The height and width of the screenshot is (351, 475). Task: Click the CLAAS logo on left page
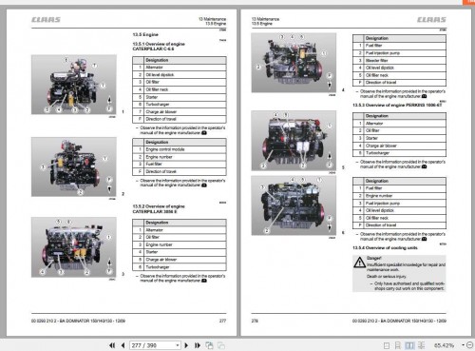(46, 20)
